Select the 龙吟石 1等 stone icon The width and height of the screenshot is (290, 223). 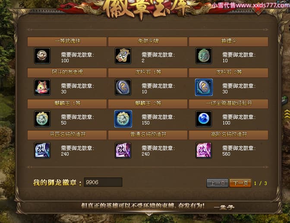point(123,87)
